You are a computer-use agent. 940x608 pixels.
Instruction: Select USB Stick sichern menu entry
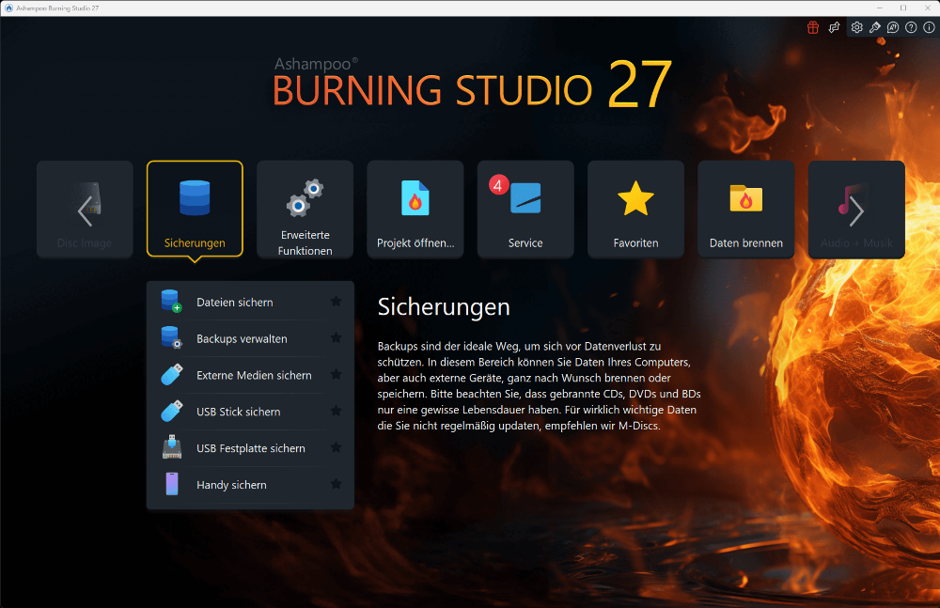click(239, 412)
